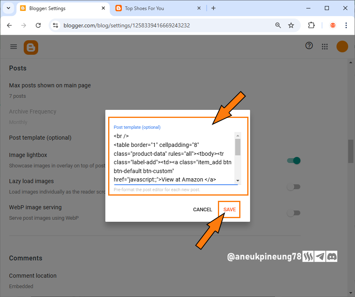
Task: Click Comment location setting
Action: [33, 276]
